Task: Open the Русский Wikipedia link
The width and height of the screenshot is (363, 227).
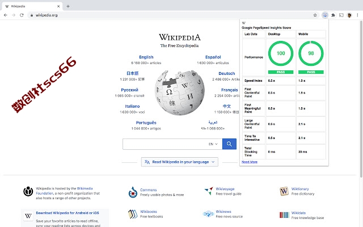Action: click(130, 90)
